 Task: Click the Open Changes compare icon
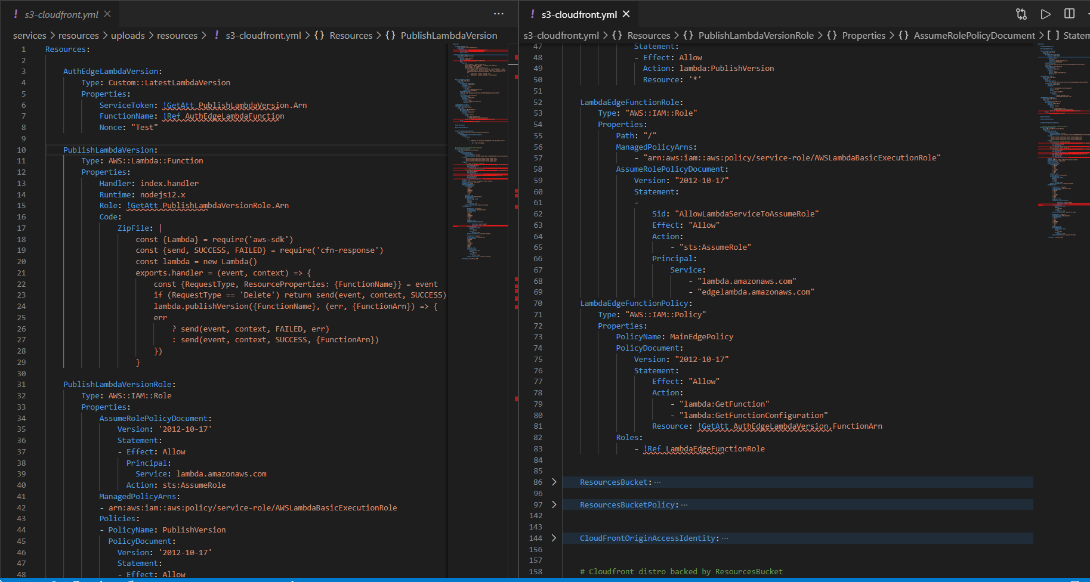tap(1021, 14)
